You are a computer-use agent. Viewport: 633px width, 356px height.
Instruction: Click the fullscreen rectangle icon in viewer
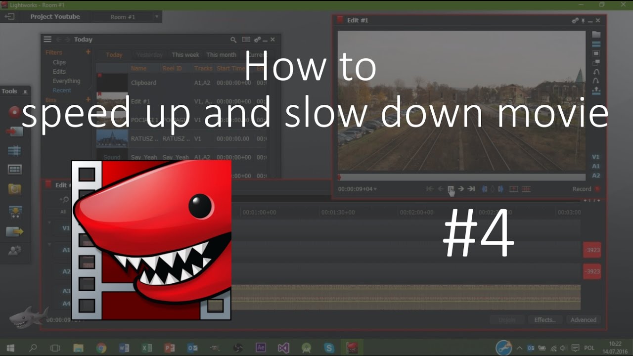596,53
